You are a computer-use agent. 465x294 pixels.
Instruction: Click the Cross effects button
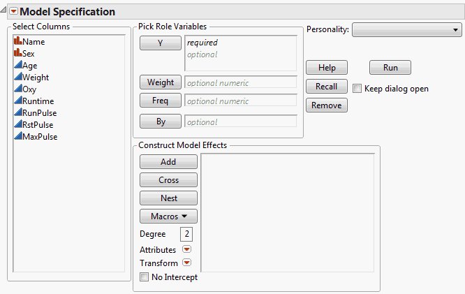coord(168,180)
